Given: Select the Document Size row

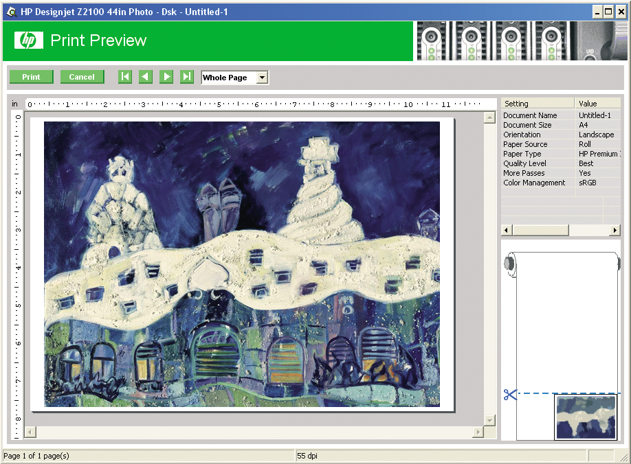Looking at the screenshot, I should pos(561,125).
